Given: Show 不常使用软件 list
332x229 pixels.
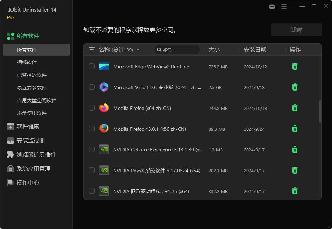Looking at the screenshot, I should tap(32, 113).
